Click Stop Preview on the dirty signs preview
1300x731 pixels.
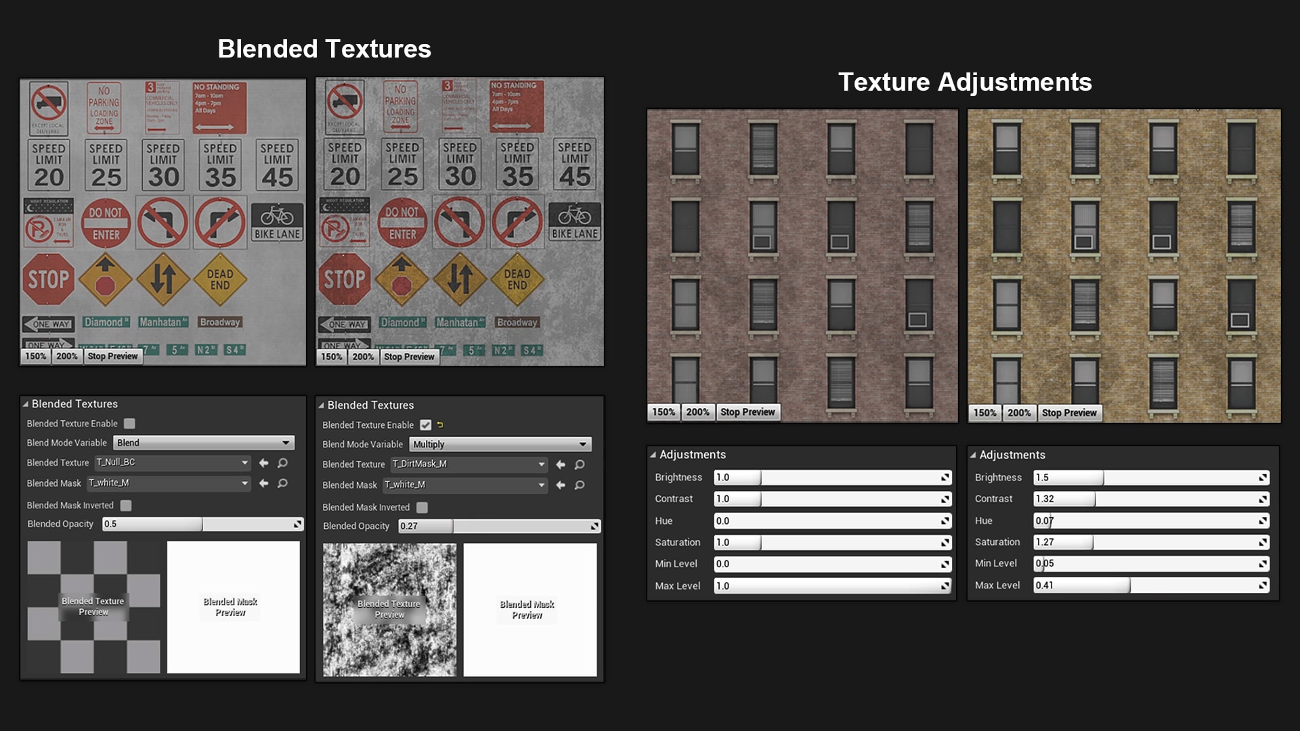click(x=409, y=357)
